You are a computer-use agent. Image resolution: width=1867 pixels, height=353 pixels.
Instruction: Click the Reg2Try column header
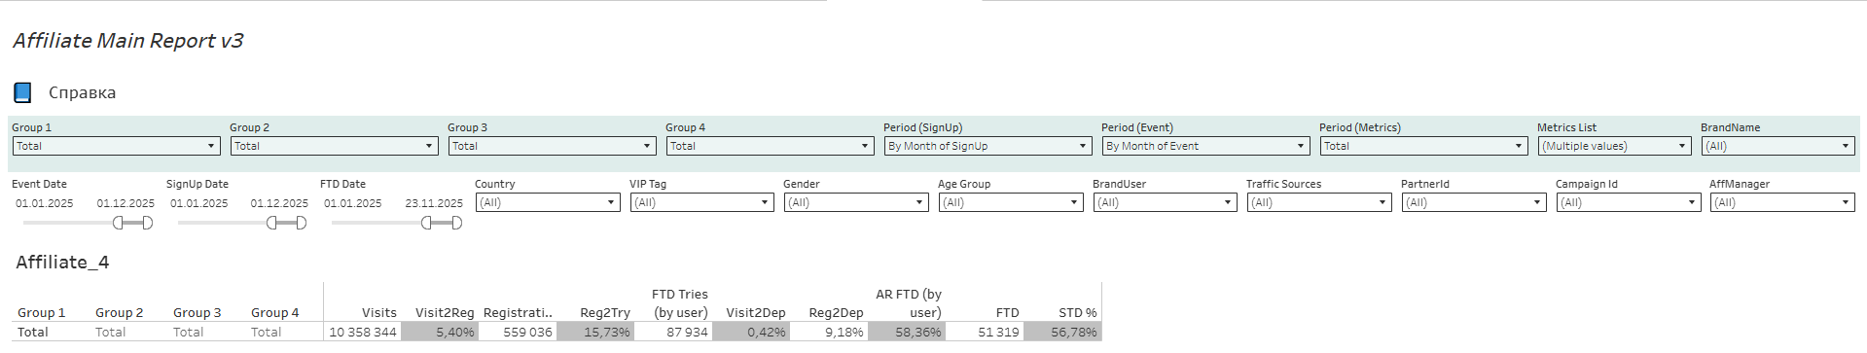[x=605, y=313]
